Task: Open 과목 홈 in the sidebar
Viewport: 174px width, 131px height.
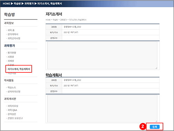Action: [11, 30]
